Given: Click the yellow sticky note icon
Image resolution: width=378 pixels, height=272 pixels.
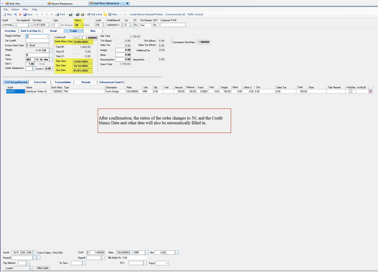Looking at the screenshot, I should [x=105, y=15].
